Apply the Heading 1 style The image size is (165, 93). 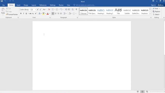pos(101,11)
